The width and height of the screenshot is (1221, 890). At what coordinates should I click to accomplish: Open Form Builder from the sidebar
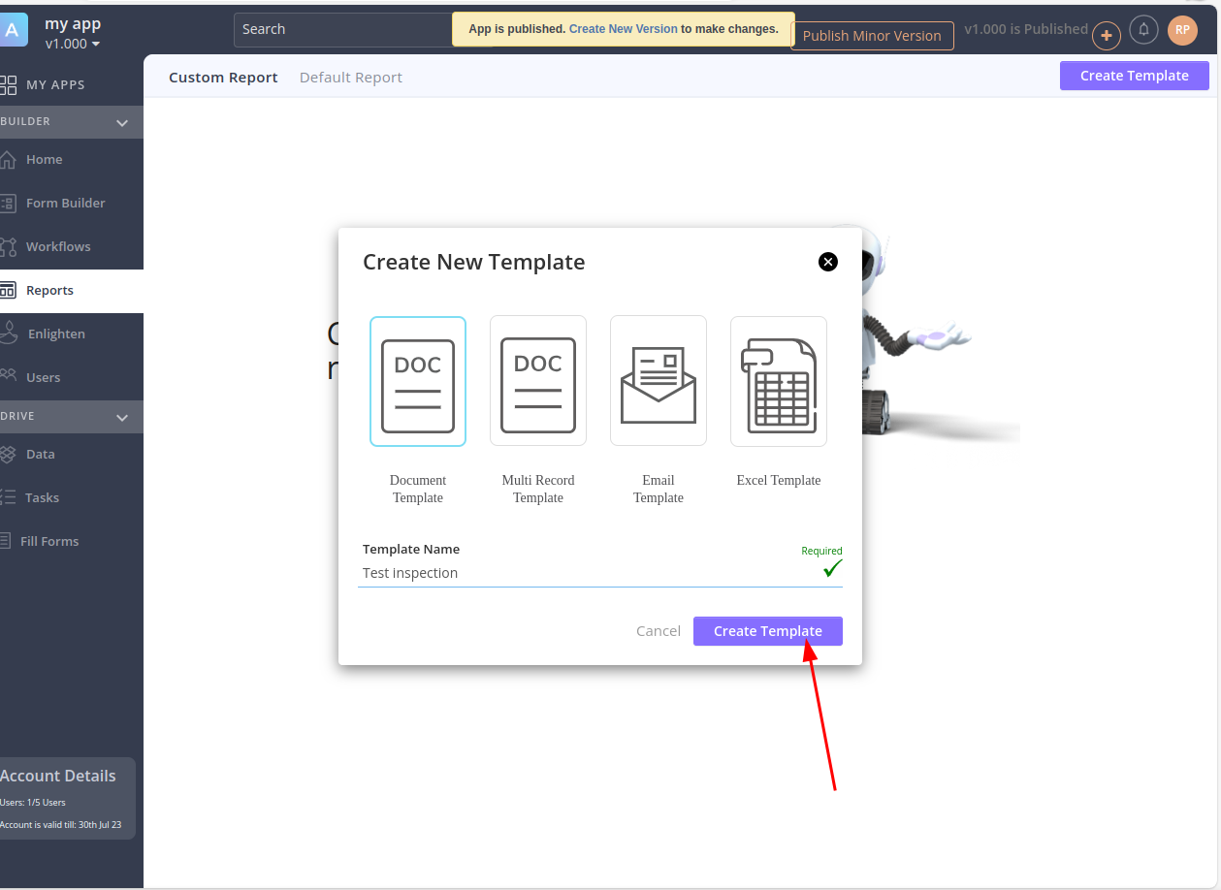coord(65,204)
